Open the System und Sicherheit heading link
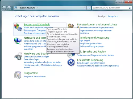133x99 pixels. click(37, 25)
